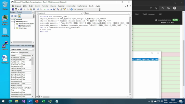Open the Arquivo menu

pyautogui.click(x=18, y=6)
